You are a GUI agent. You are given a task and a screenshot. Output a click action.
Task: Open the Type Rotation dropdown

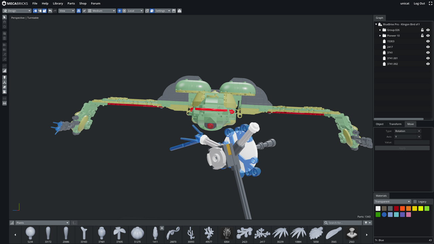pyautogui.click(x=407, y=131)
